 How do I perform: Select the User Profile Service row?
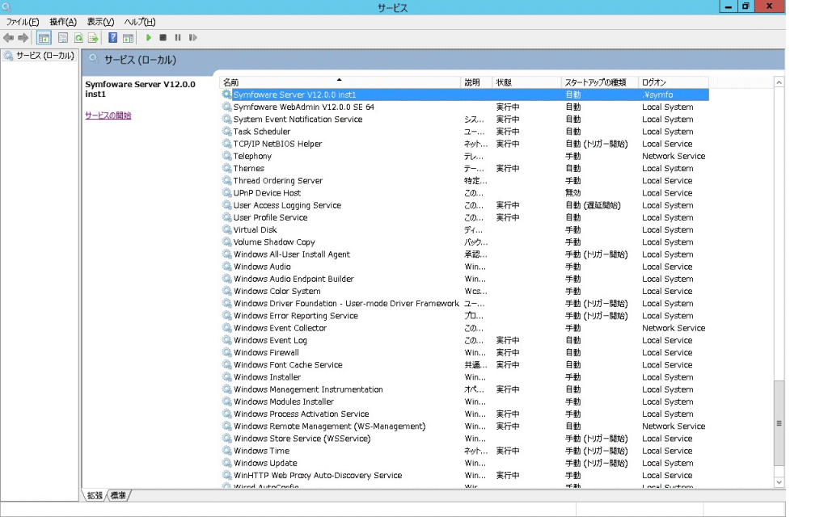[465, 217]
